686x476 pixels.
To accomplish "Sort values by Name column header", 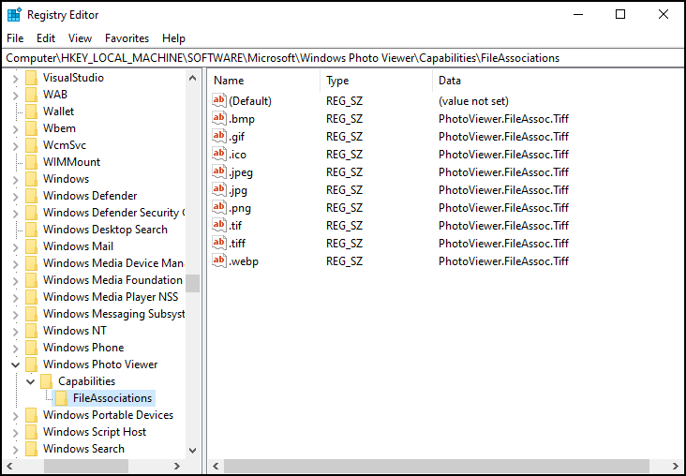I will 262,81.
